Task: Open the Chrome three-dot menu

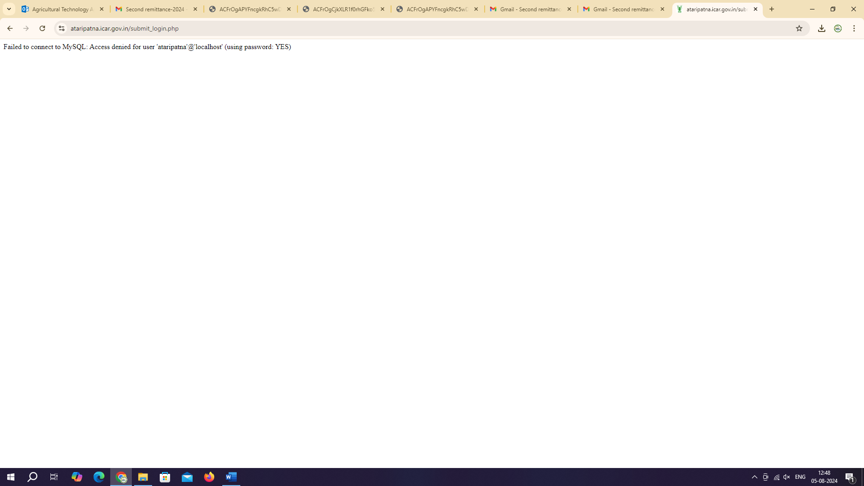Action: click(854, 28)
